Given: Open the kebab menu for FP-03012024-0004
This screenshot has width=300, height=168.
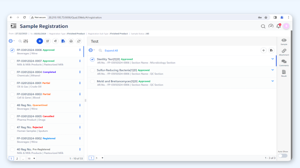Looking at the screenshot, I should 80,72.
